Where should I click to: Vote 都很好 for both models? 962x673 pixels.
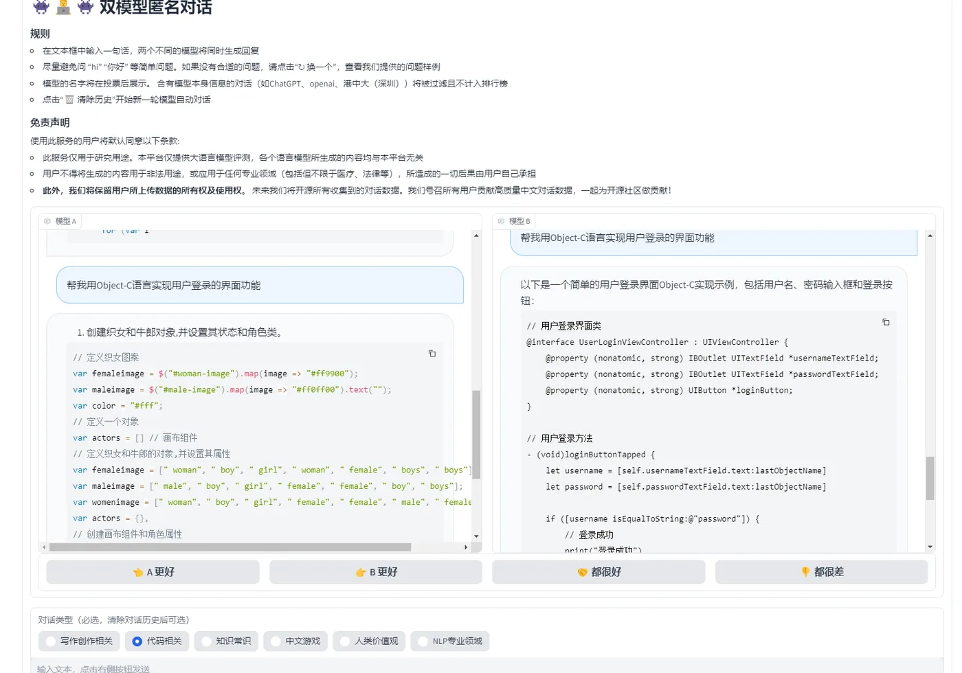tap(599, 572)
